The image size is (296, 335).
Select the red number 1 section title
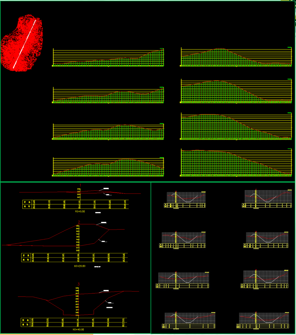(80, 185)
